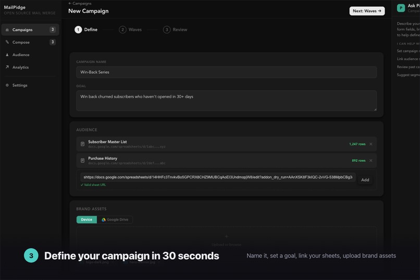420x280 pixels.
Task: Click the Compose pencil icon
Action: (x=7, y=42)
